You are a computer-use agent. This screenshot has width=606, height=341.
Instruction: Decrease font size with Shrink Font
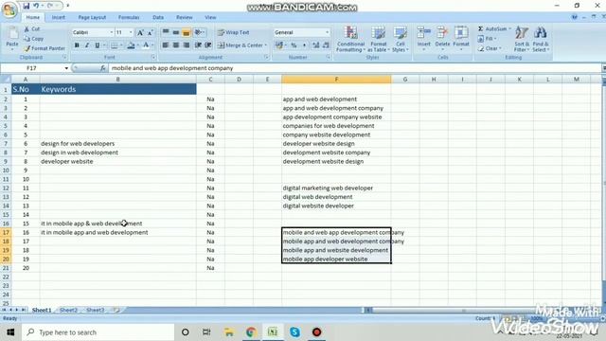(x=150, y=32)
